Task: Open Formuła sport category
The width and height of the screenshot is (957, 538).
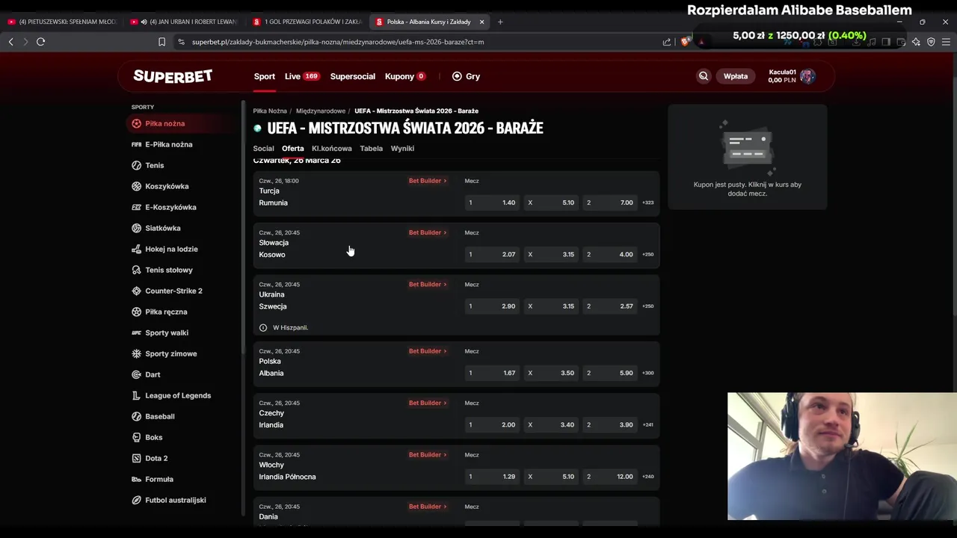Action: click(159, 479)
